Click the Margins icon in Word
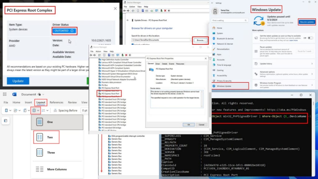This screenshot has height=179, width=318. tap(6, 110)
